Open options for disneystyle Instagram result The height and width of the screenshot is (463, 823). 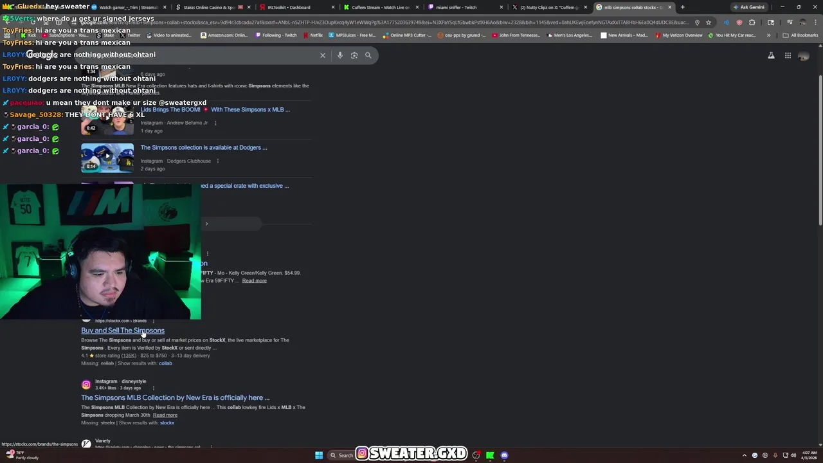(x=154, y=388)
